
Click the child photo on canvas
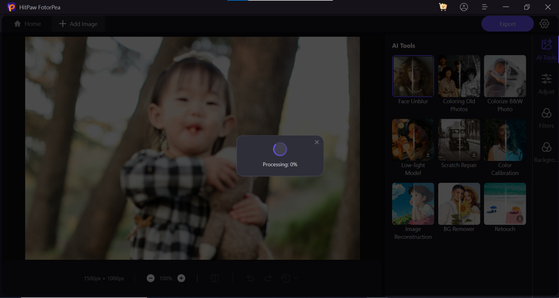192,148
